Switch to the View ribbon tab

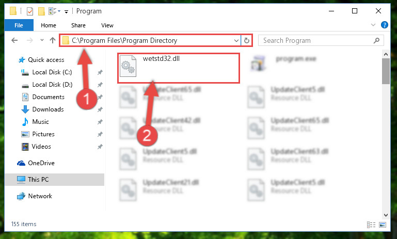click(x=107, y=25)
